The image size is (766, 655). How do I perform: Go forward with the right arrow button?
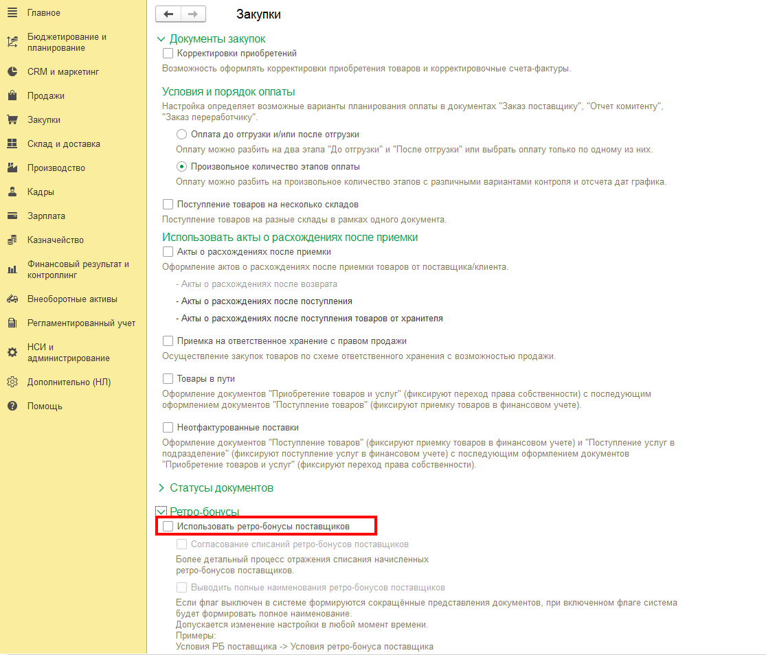[194, 14]
